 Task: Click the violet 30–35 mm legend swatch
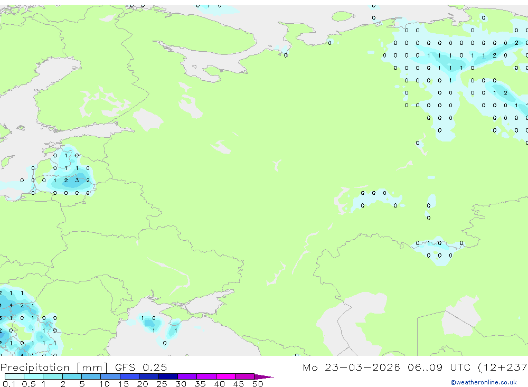click(187, 376)
